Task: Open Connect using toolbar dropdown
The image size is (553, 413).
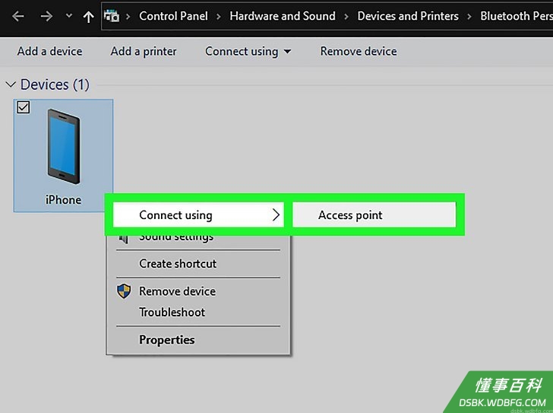Action: 248,52
